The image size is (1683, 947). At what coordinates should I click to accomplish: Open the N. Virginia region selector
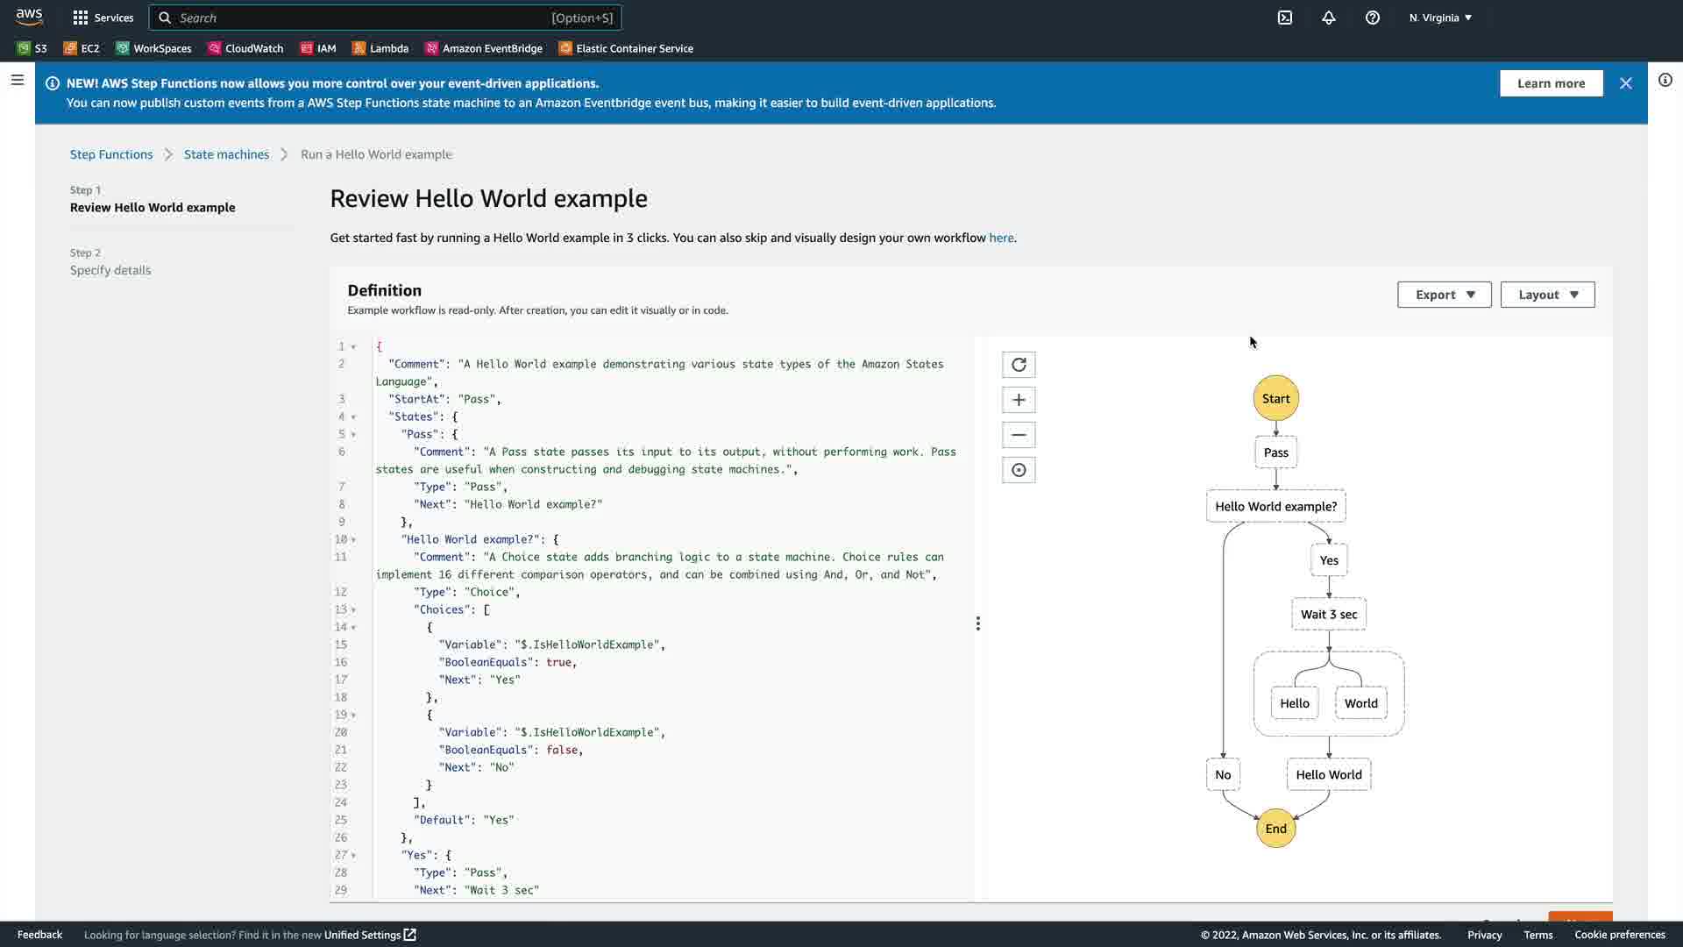(x=1440, y=18)
